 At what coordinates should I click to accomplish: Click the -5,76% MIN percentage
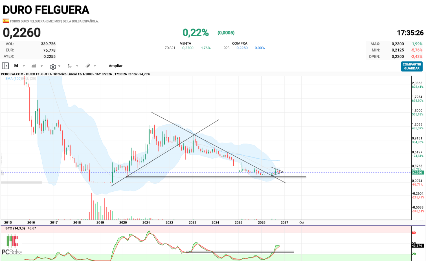(x=417, y=50)
